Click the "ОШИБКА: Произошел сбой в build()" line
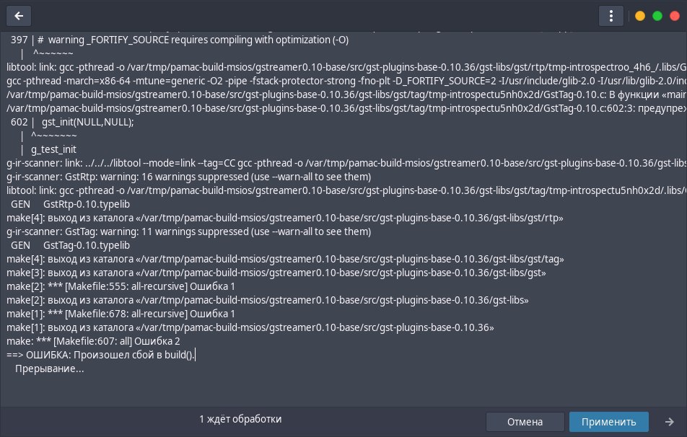The height and width of the screenshot is (437, 687). point(101,355)
